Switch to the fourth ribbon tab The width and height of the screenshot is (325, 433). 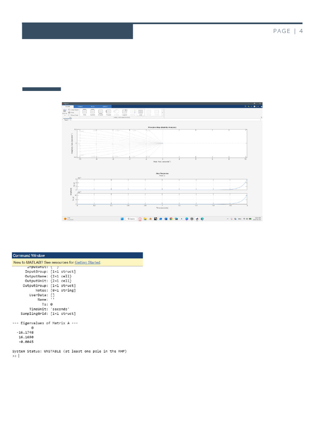pos(105,106)
